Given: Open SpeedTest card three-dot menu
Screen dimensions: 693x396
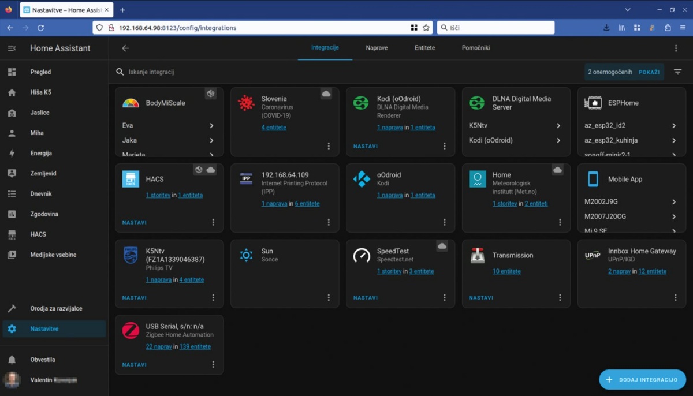Looking at the screenshot, I should 444,298.
